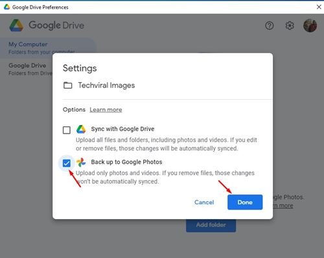Uncheck the Back up to Google Photos checkbox

[67, 163]
